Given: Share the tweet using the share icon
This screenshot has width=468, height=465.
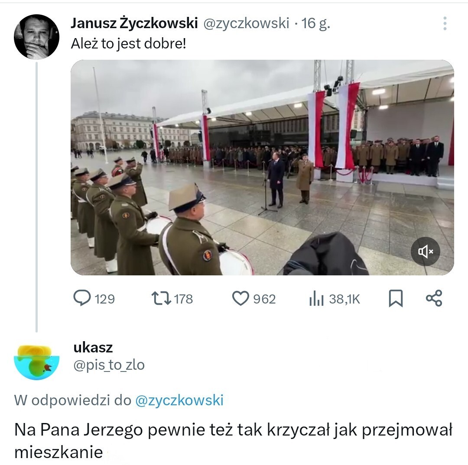Looking at the screenshot, I should click(x=434, y=298).
